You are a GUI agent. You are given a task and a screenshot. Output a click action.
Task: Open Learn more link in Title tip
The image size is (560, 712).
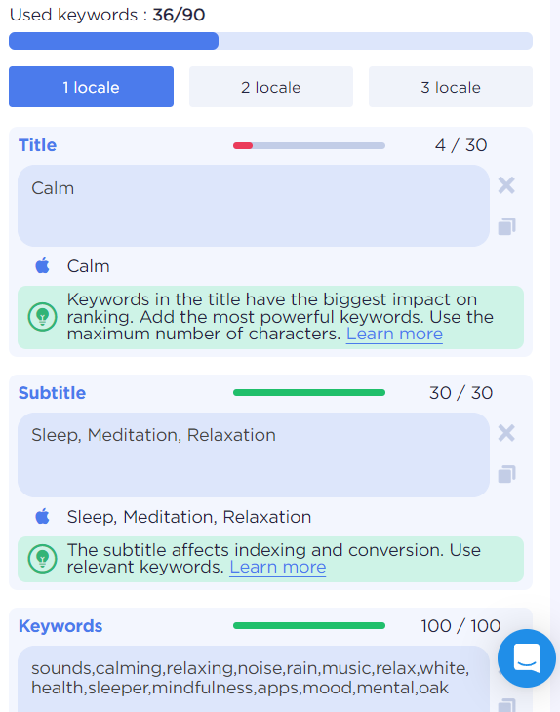[x=394, y=335]
